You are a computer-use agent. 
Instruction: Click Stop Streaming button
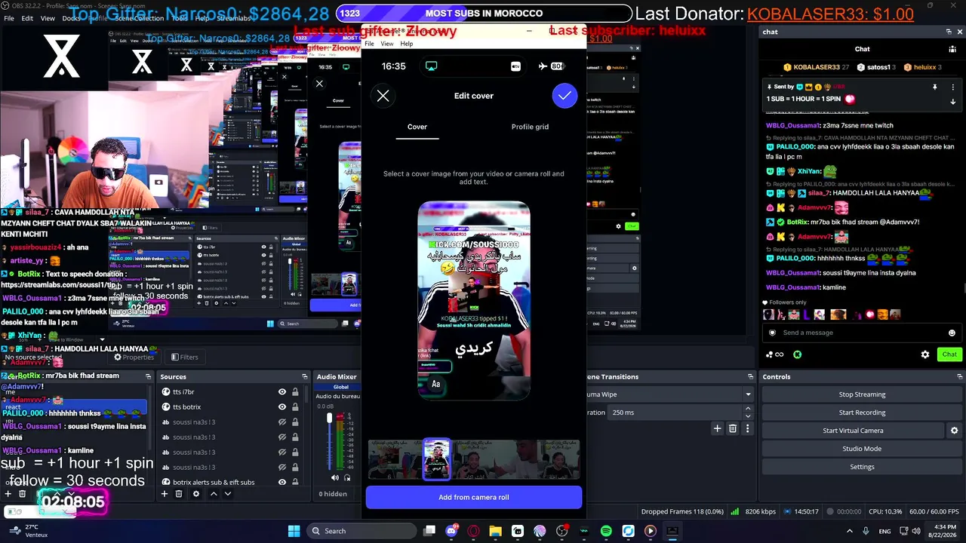862,394
